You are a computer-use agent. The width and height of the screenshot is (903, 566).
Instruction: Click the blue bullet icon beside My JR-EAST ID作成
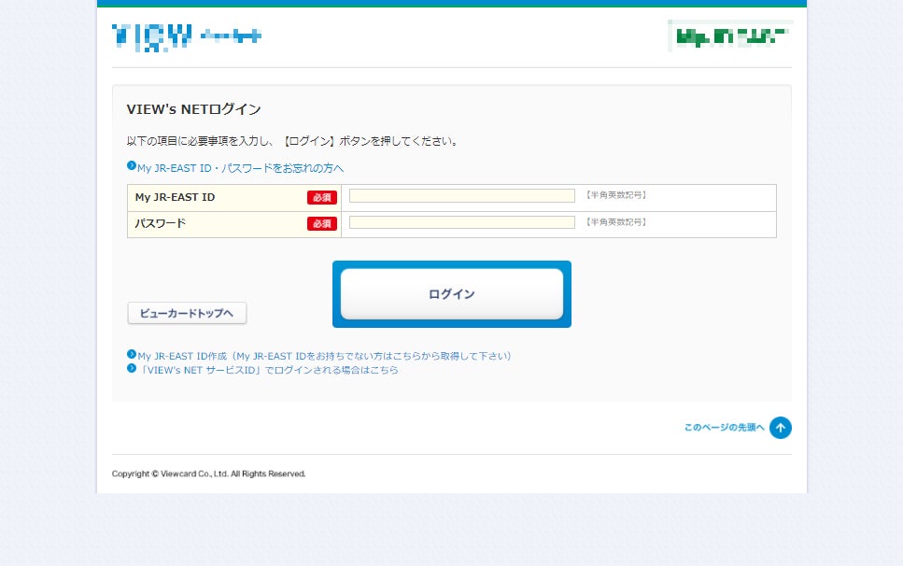click(x=132, y=354)
